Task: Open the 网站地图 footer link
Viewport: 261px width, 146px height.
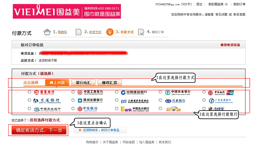Action: click(x=129, y=142)
